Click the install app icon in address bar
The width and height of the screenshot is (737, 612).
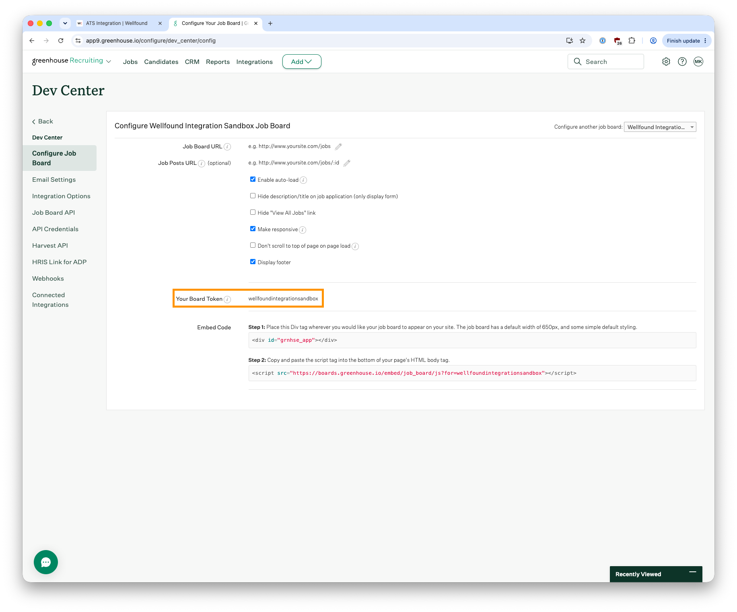[x=570, y=41]
